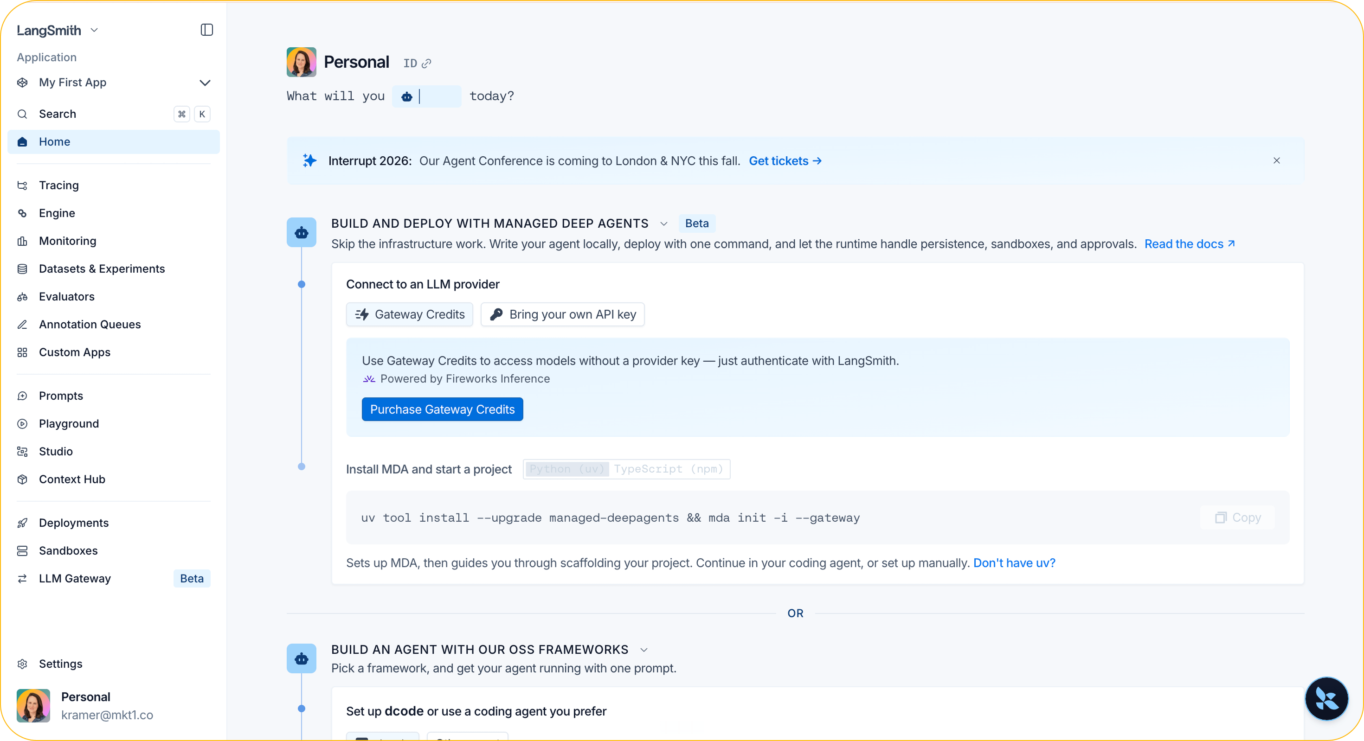Open the Tracing sidebar item
This screenshot has height=741, width=1364.
[x=113, y=185]
